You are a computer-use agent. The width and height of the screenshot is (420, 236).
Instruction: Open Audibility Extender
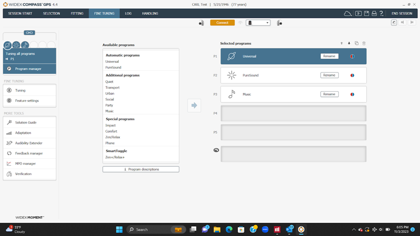(29, 143)
